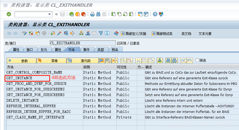Open the Help question mark icon
Screen dimensions: 239x130
(x=155, y=14)
